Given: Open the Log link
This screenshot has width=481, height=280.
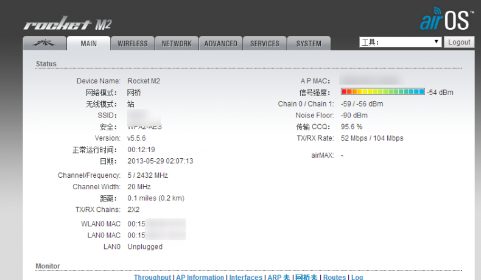Looking at the screenshot, I should point(357,277).
